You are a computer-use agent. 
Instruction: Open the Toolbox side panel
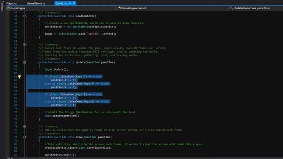pos(2,6)
